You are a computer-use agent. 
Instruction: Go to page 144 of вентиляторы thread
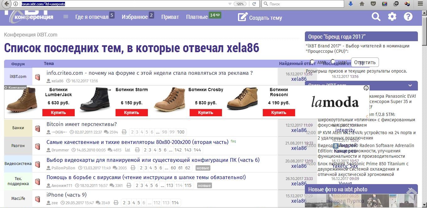[x=197, y=150]
